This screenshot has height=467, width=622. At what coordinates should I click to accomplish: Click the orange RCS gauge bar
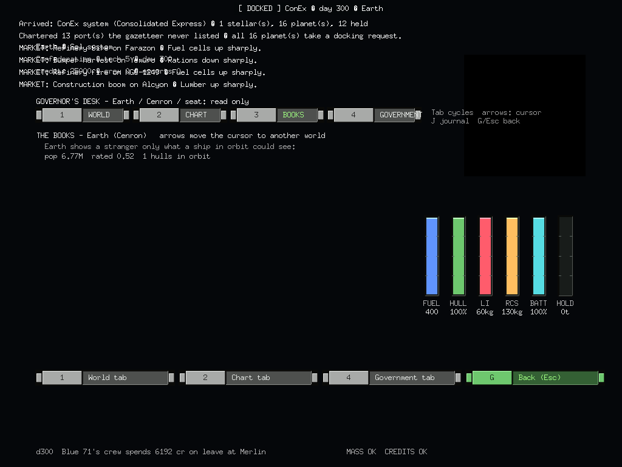pos(512,256)
